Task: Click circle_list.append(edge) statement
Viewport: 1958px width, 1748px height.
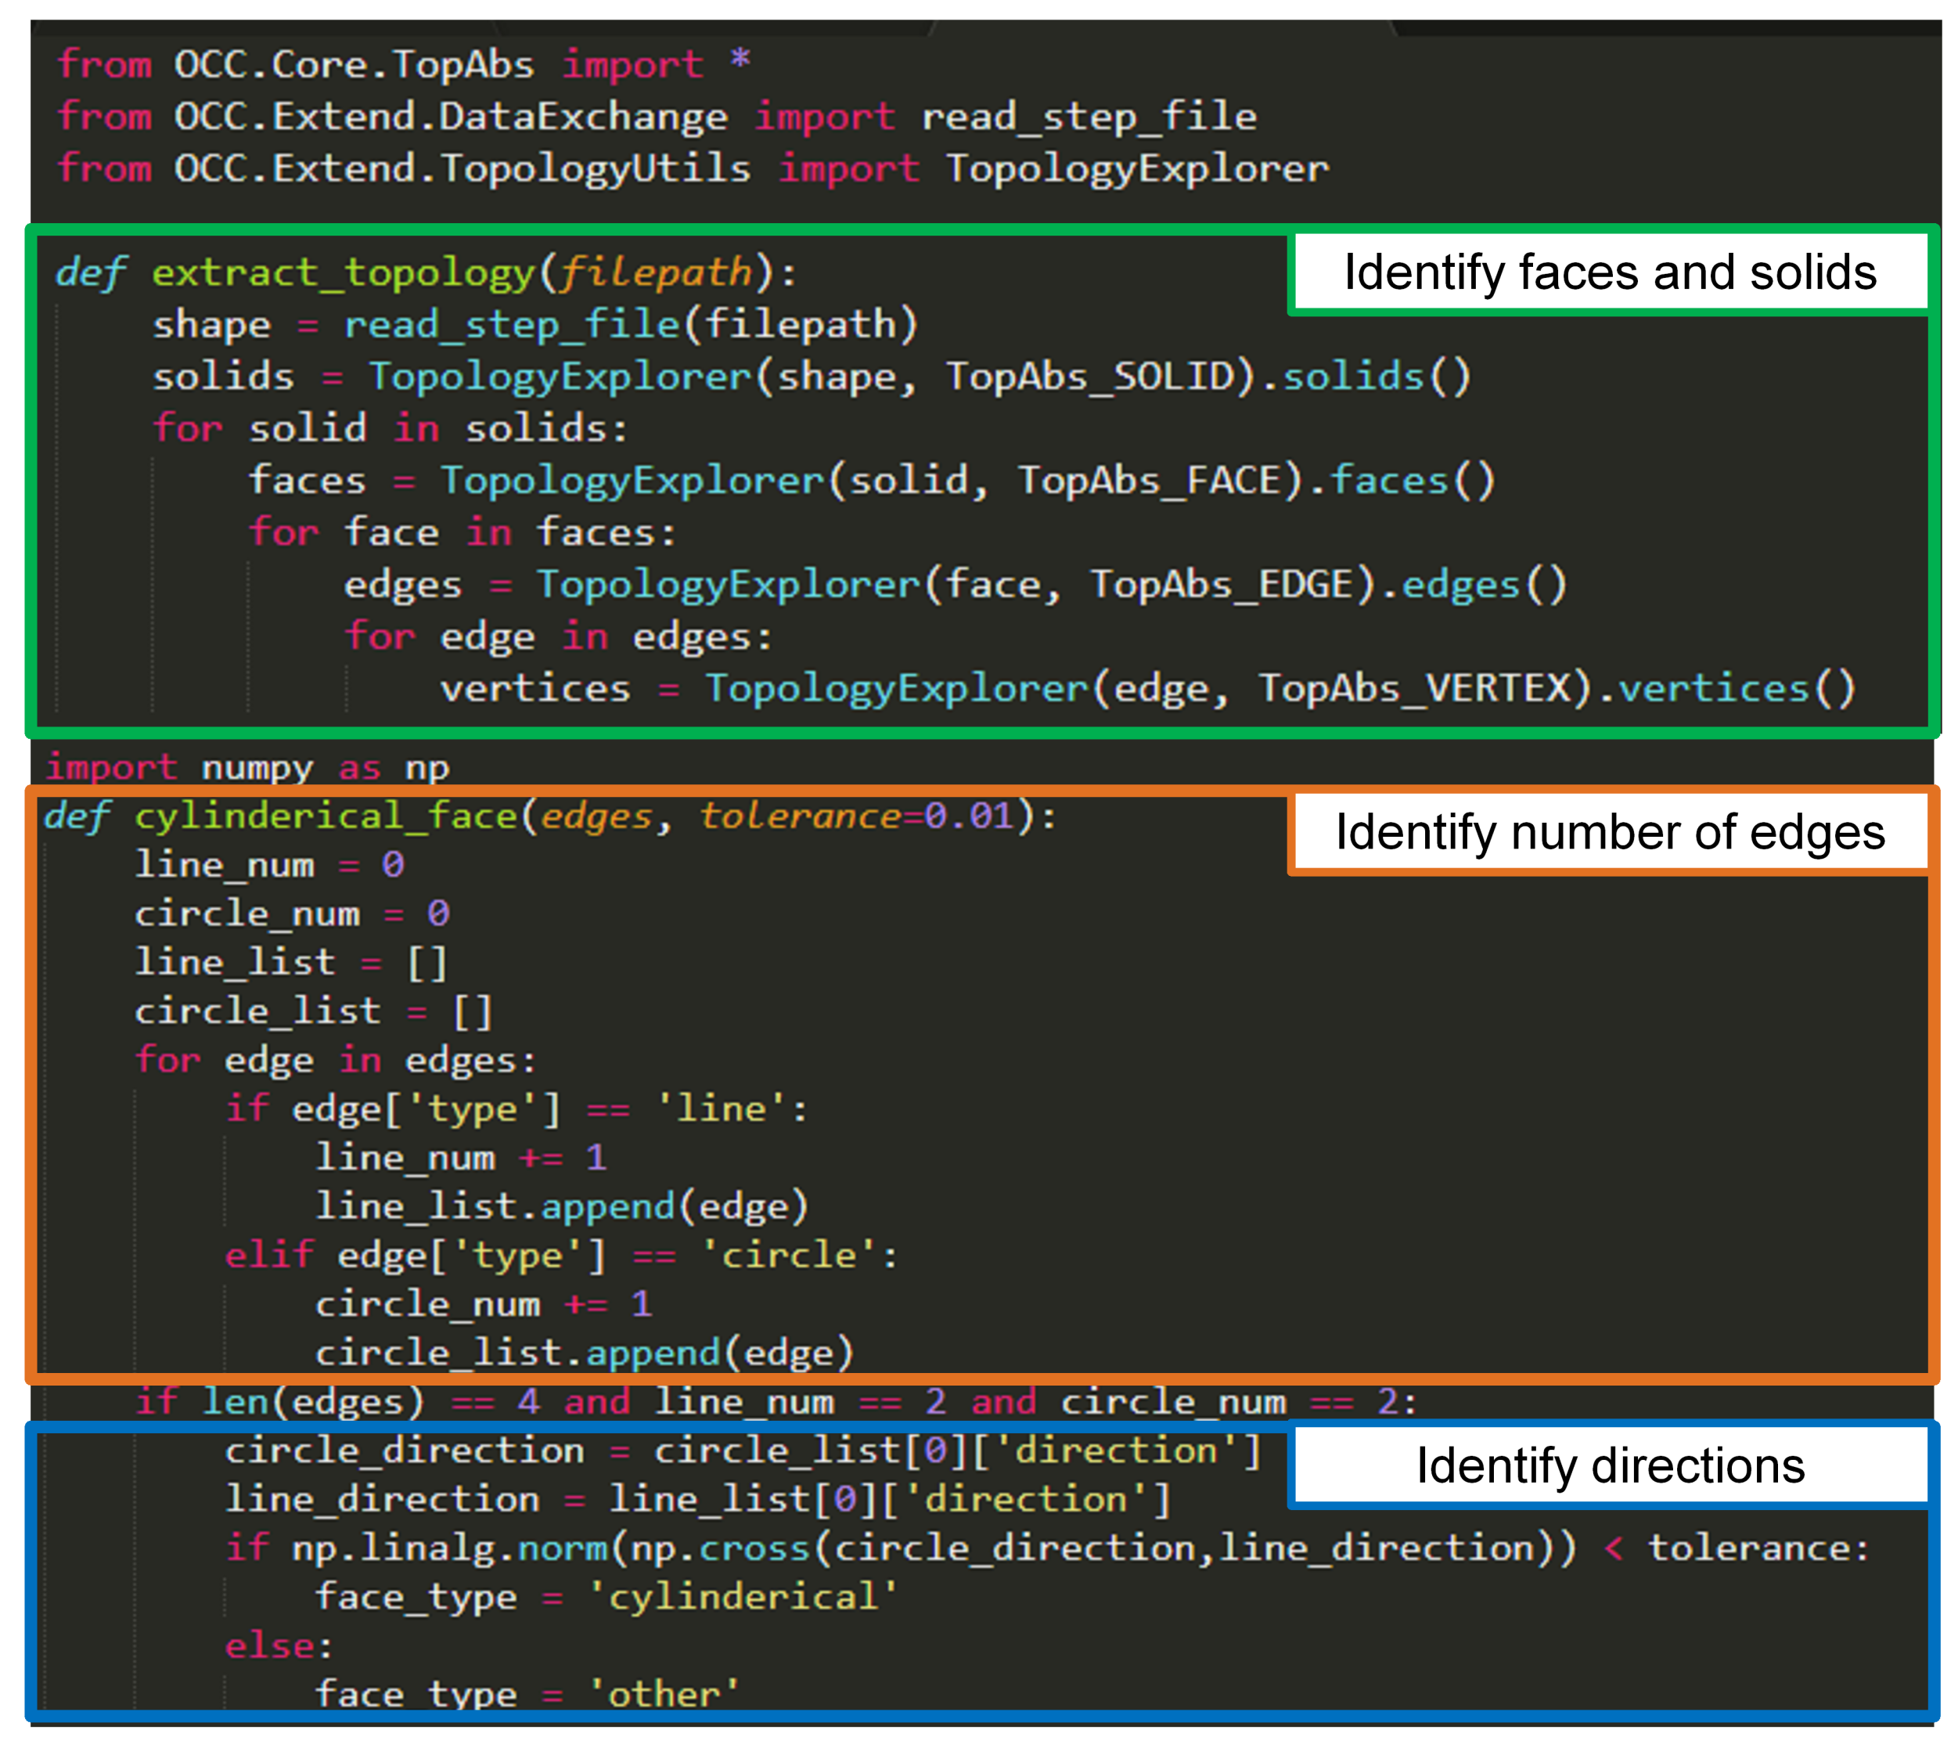Action: click(584, 1353)
